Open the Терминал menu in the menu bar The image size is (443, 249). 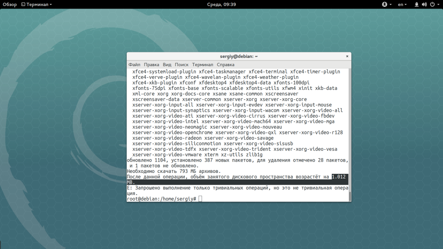(x=202, y=64)
